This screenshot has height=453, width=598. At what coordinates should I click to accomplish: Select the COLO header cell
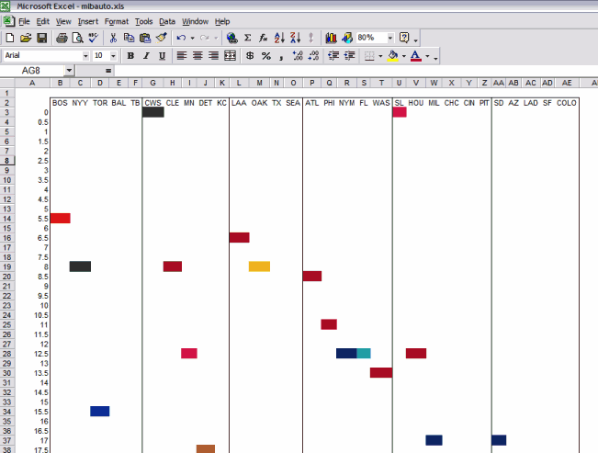[x=567, y=103]
